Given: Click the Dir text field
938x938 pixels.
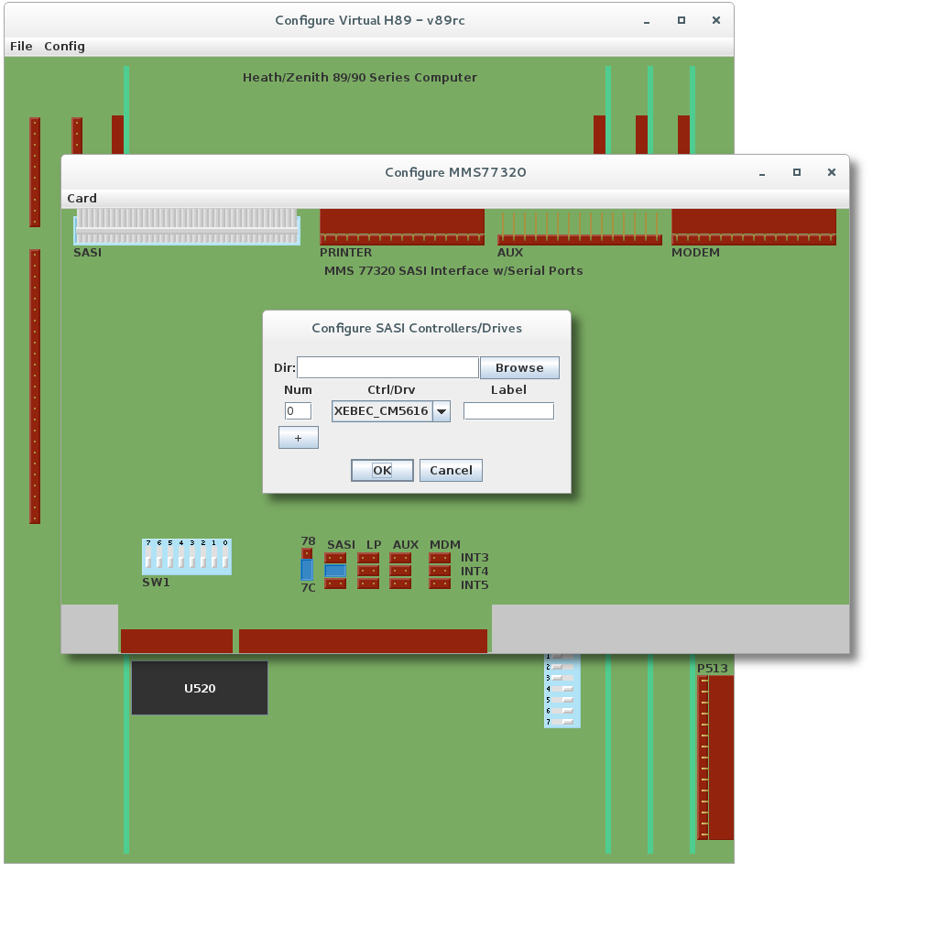Looking at the screenshot, I should pyautogui.click(x=387, y=367).
